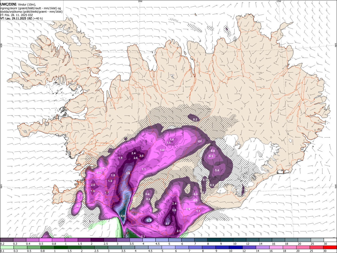Select the '1.9' value label on the map
Viewport: 337px width, 253px height.
pyautogui.click(x=110, y=181)
